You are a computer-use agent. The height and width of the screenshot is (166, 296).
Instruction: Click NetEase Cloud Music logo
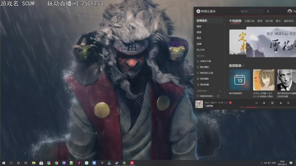(206, 11)
